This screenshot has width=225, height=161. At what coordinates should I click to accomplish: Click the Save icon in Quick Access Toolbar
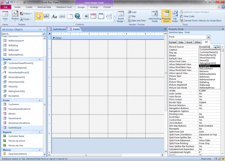[x=7, y=2]
